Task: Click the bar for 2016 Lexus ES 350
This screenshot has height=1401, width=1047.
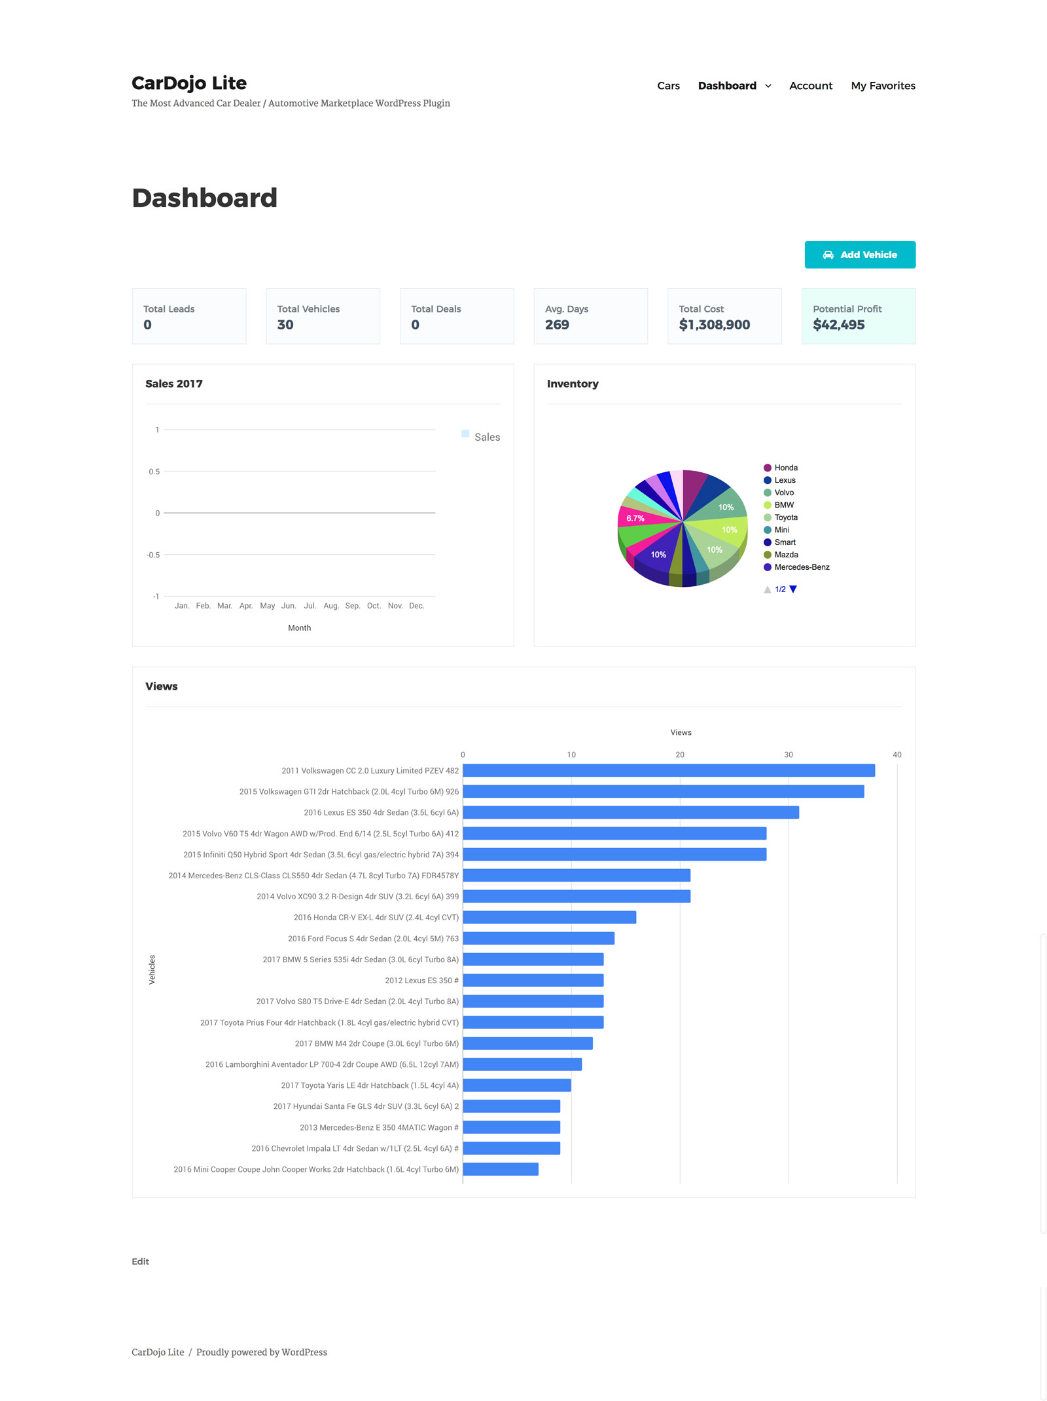Action: point(631,812)
